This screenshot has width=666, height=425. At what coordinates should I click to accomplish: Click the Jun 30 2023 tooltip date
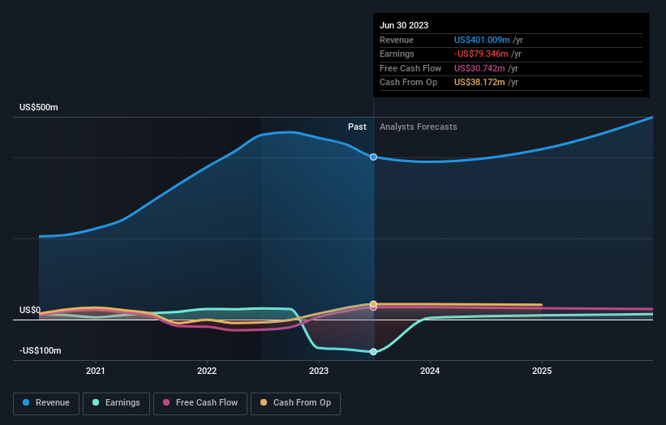pos(404,25)
